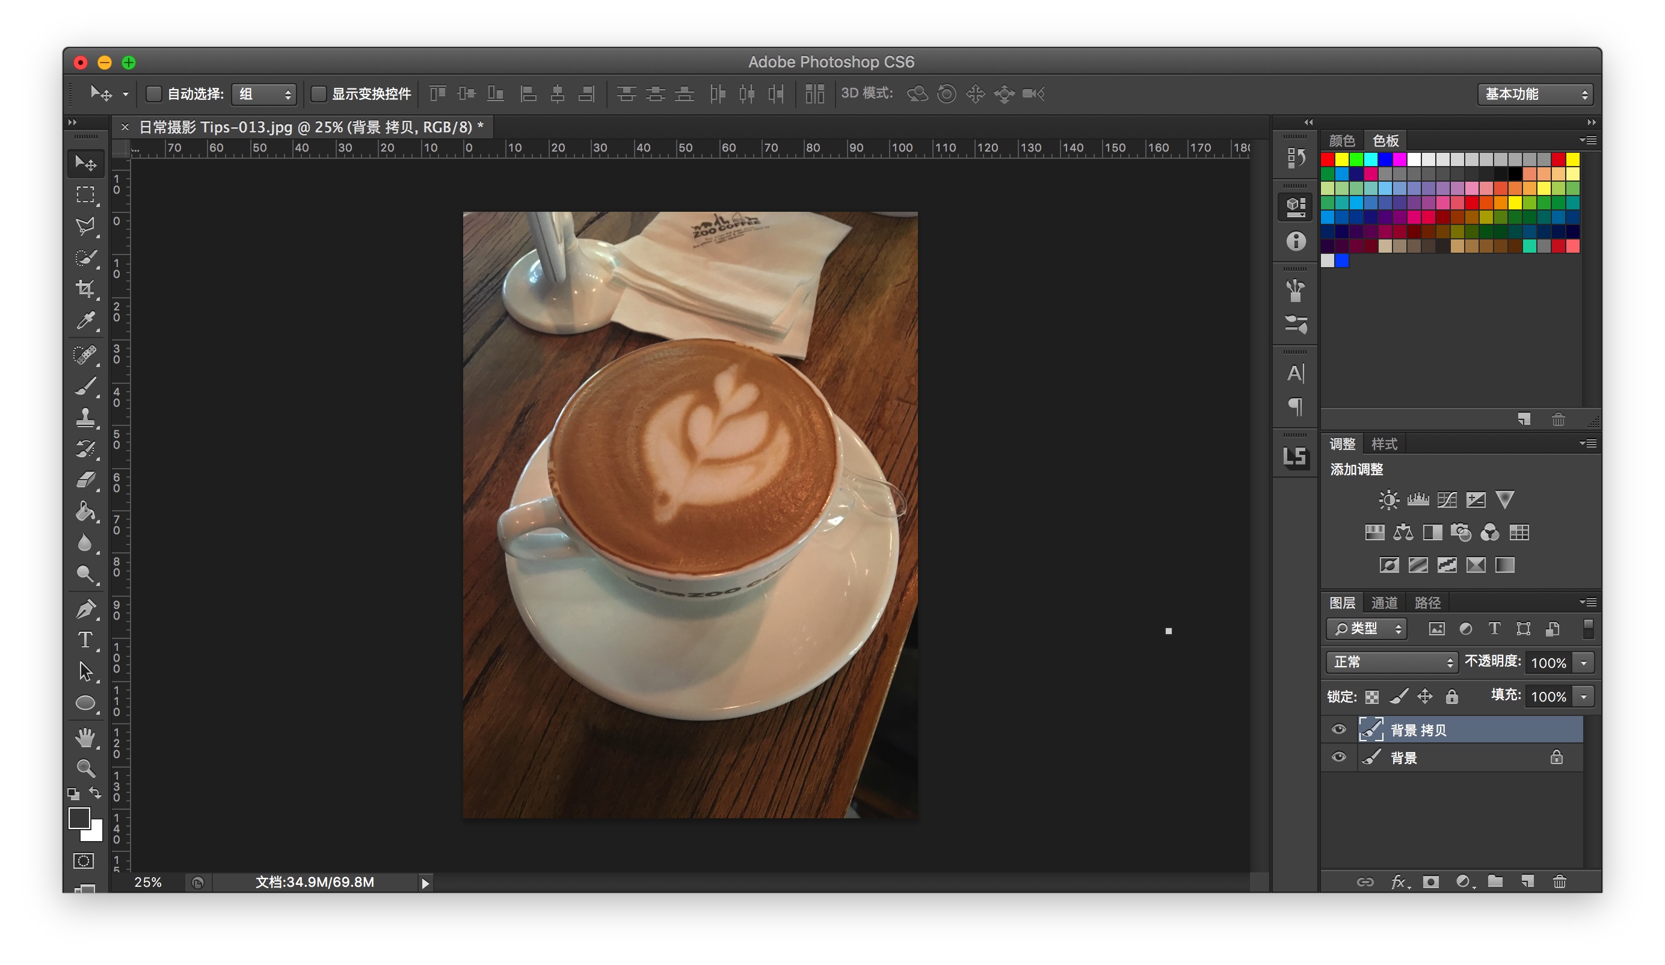Open the 不透明度 opacity slider arrow
Screen dimensions: 1665x965
click(1584, 663)
